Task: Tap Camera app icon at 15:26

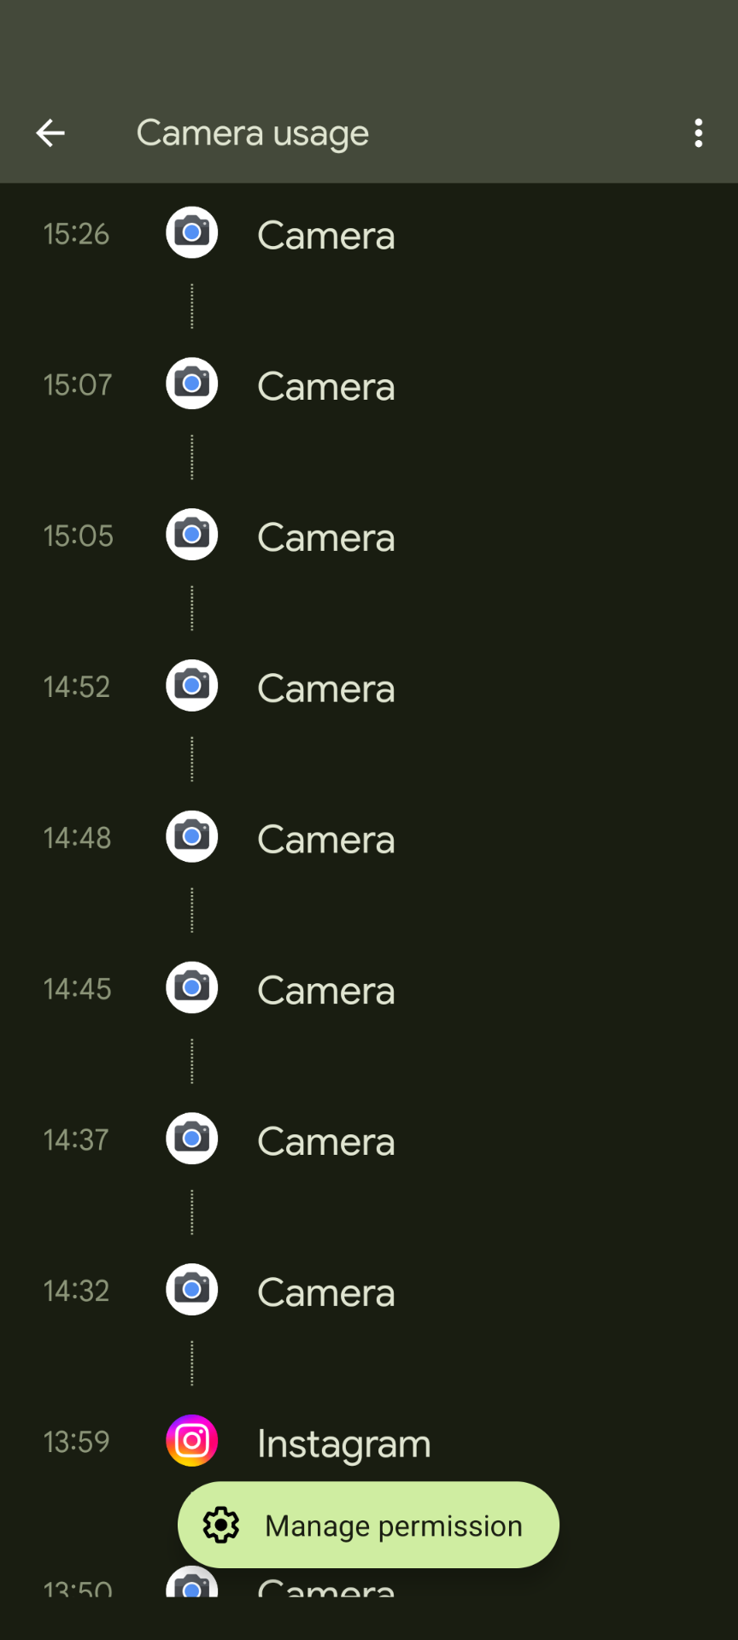Action: [192, 232]
